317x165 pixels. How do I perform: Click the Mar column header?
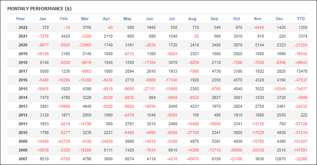tap(85, 19)
